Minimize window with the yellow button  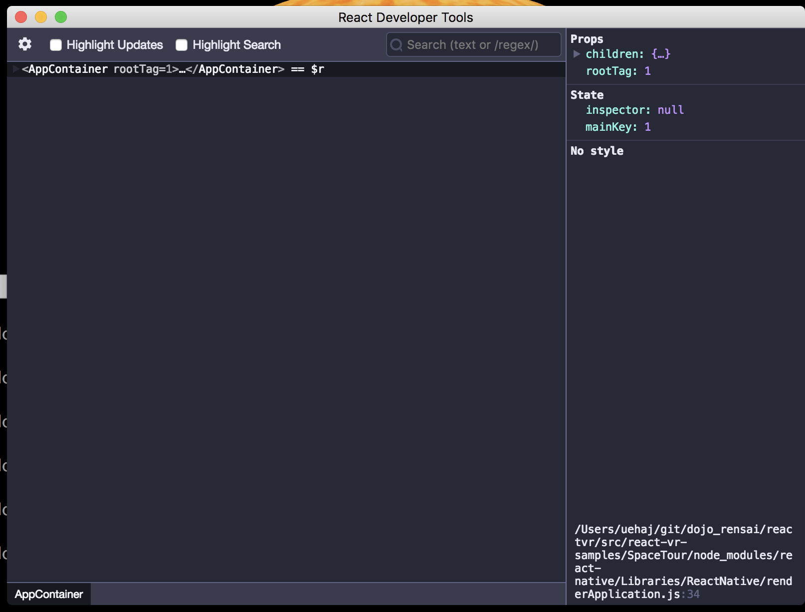[41, 17]
